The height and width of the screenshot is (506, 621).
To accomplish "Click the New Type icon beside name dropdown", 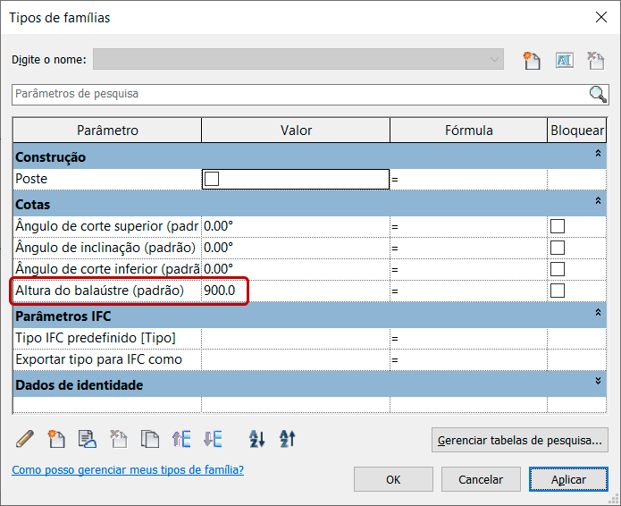I will click(533, 60).
